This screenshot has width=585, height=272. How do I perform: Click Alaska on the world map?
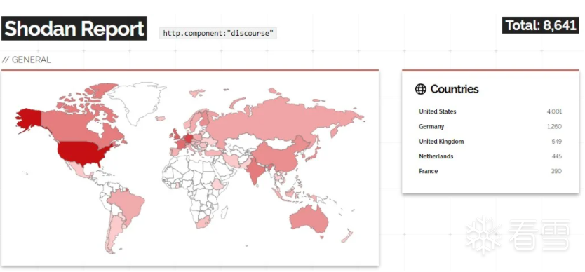pos(30,118)
